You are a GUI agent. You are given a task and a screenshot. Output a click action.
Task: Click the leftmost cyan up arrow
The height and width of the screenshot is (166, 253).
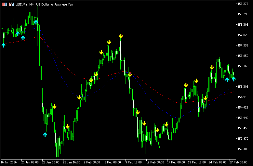pos(4,45)
